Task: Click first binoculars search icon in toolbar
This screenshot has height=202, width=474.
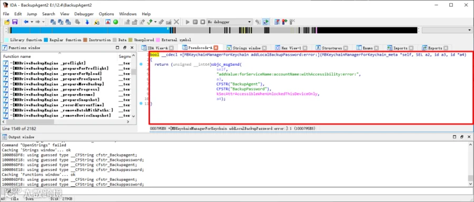Action: (53, 22)
